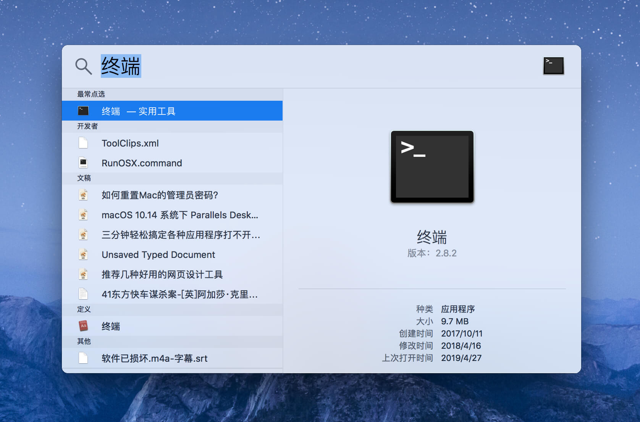Viewport: 640px width, 422px height.
Task: Click the Terminal icon in the top hit row
Action: pos(83,111)
